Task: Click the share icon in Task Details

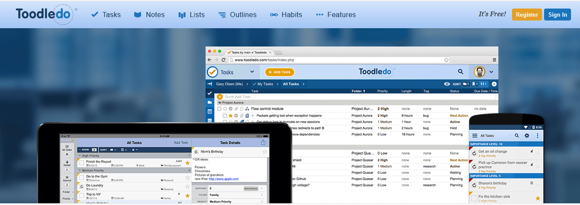Action: pos(264,143)
